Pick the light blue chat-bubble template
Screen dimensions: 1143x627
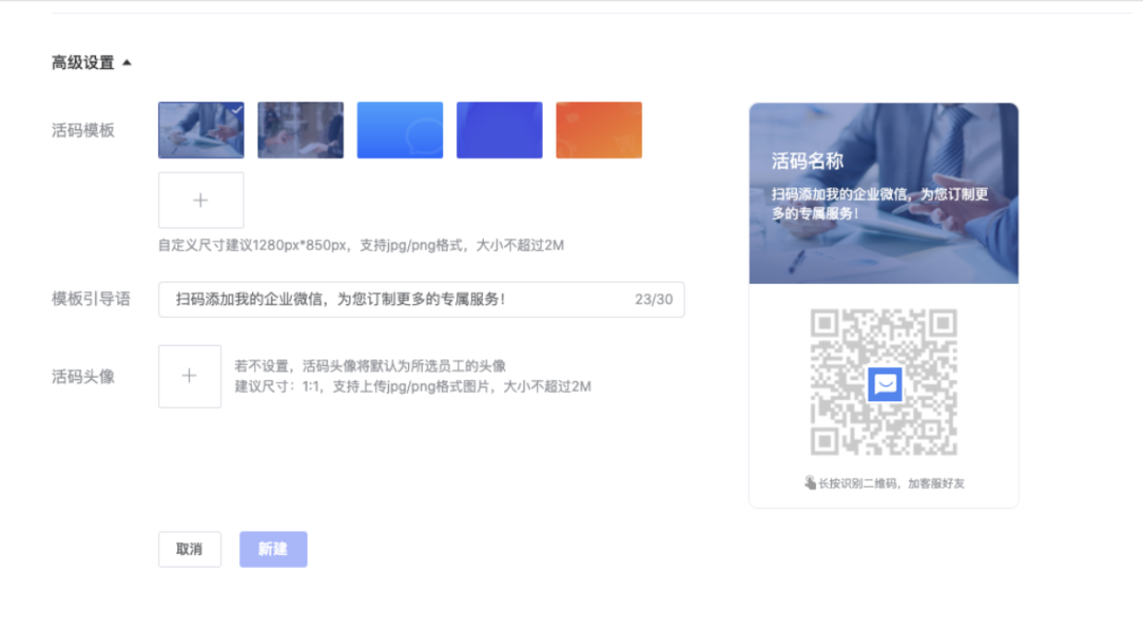pyautogui.click(x=400, y=130)
